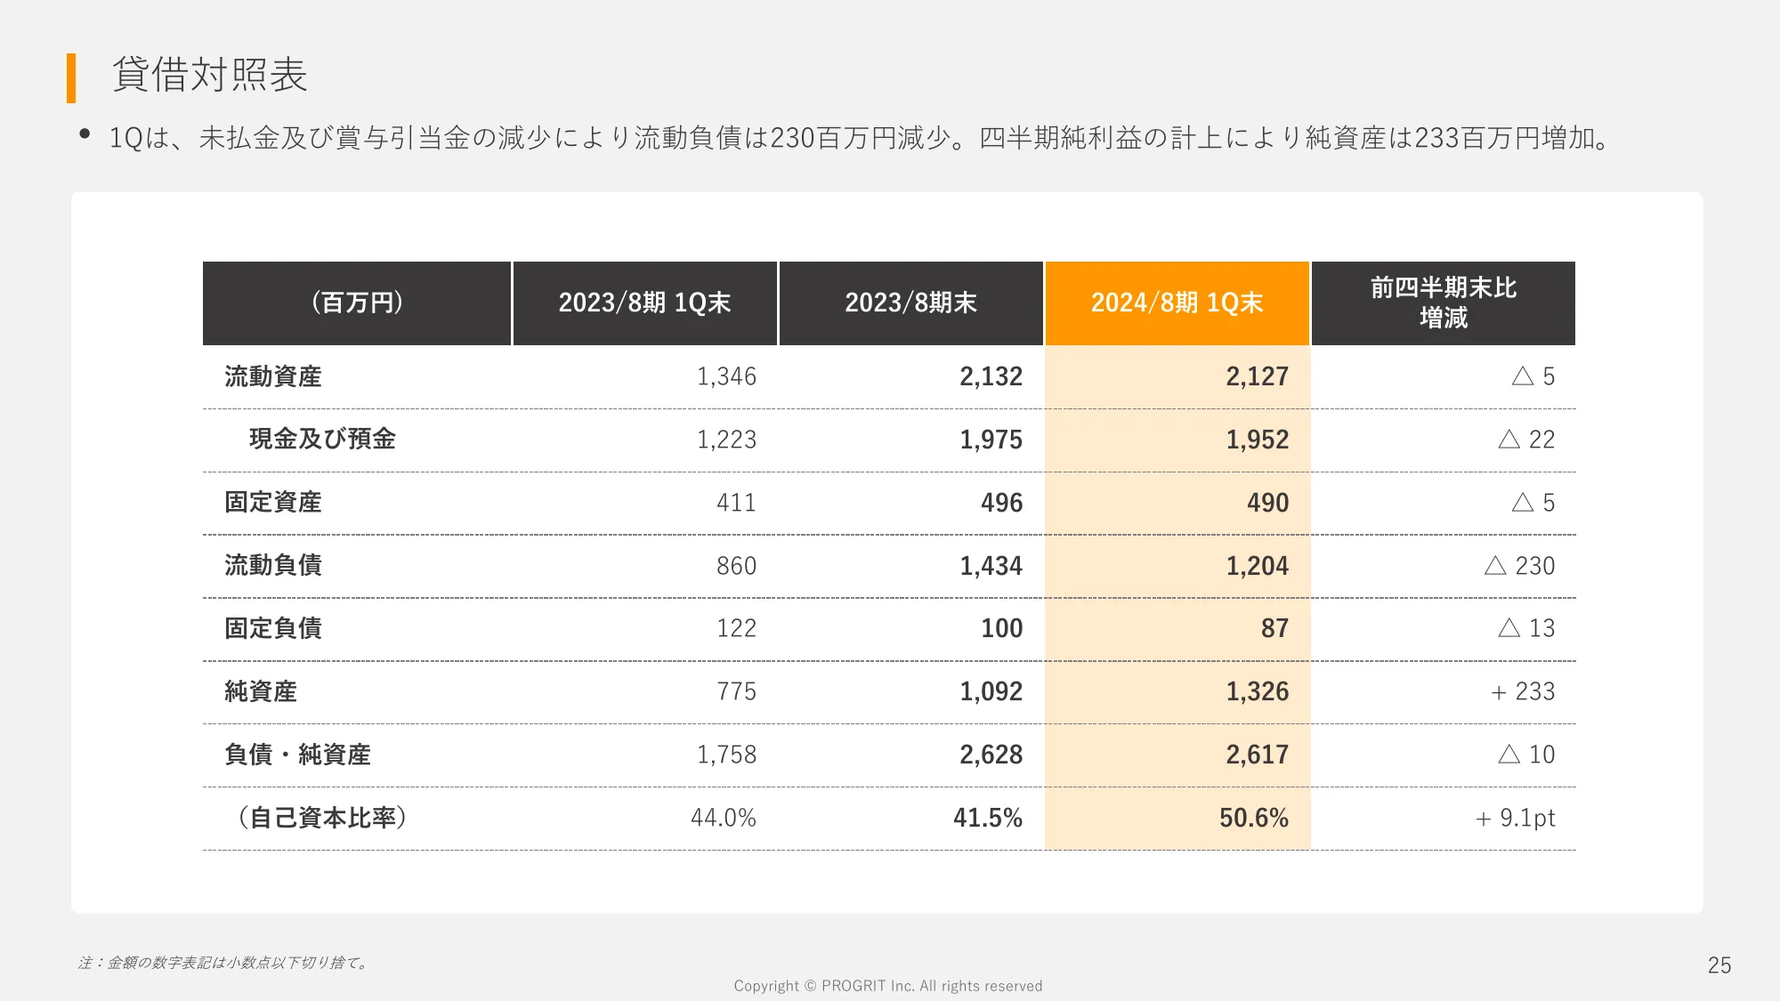Click the 固定負債 row label
Screen dimensions: 1780x1001
click(x=273, y=628)
